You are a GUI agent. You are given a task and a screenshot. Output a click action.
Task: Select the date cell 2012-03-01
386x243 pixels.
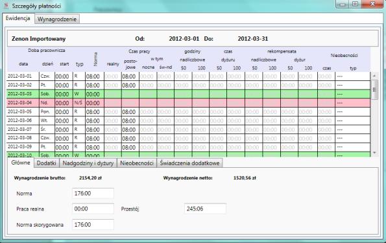23,76
